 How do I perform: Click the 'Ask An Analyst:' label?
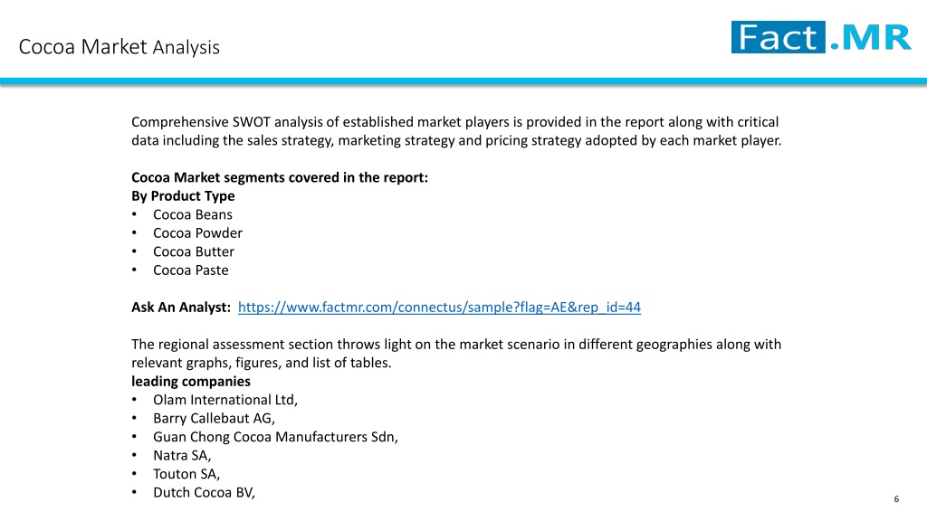pos(181,308)
